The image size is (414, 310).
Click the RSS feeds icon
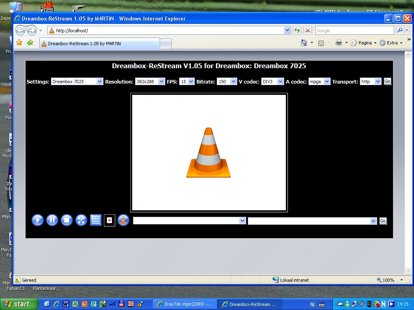pos(321,43)
